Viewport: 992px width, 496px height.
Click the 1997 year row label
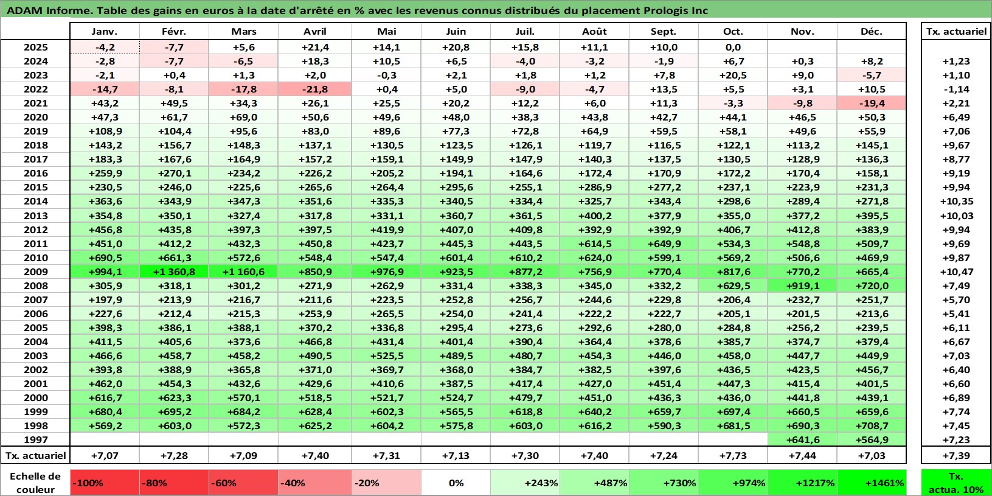(35, 440)
